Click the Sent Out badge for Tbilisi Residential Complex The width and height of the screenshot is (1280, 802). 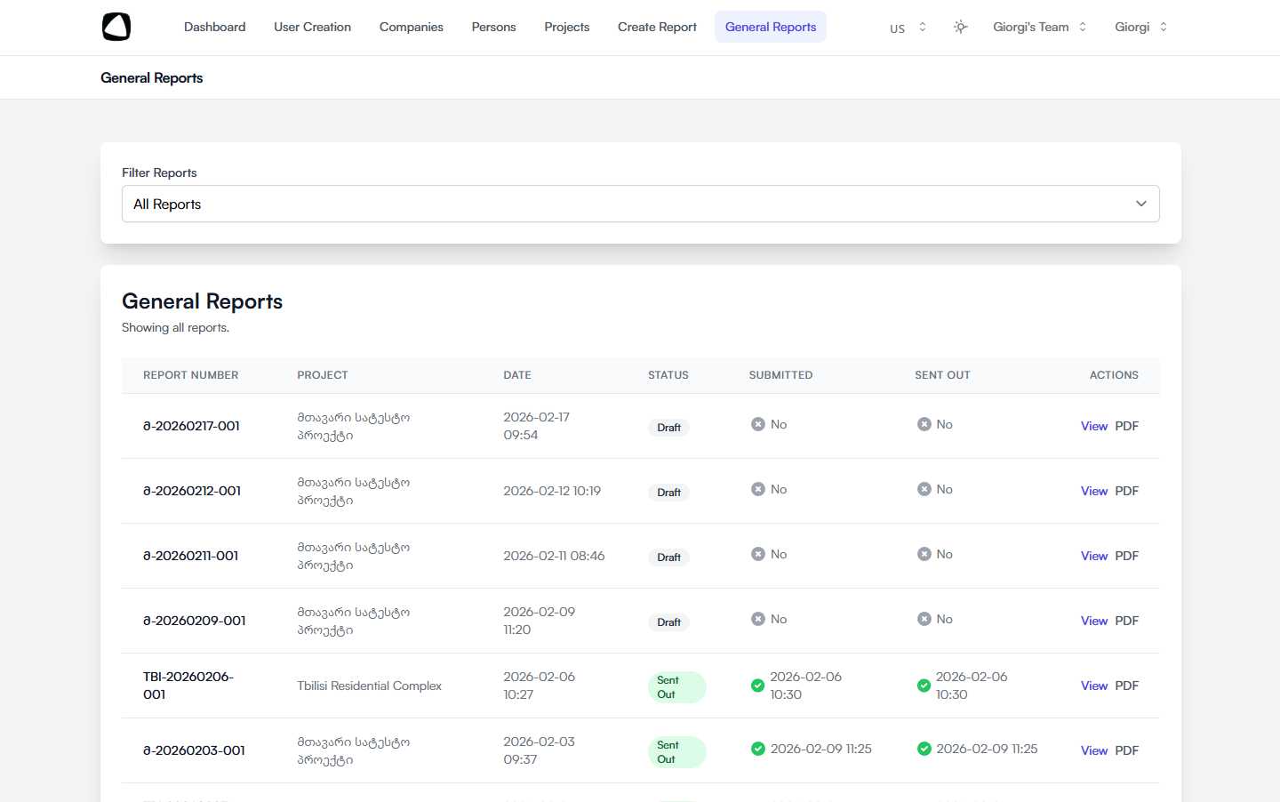coord(676,687)
